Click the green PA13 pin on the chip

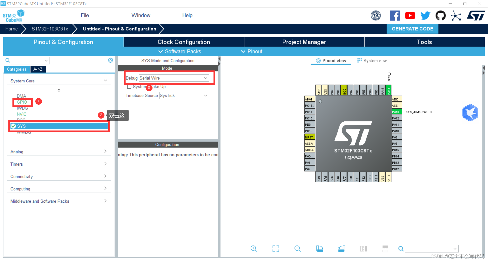click(x=397, y=112)
